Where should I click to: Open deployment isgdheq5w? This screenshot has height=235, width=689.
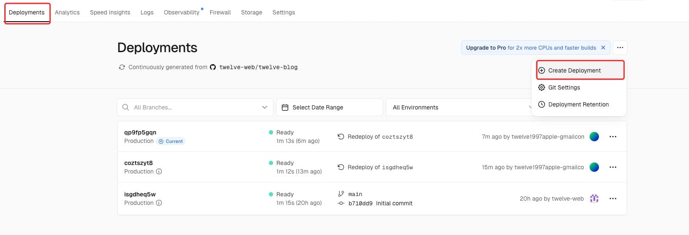click(x=140, y=194)
